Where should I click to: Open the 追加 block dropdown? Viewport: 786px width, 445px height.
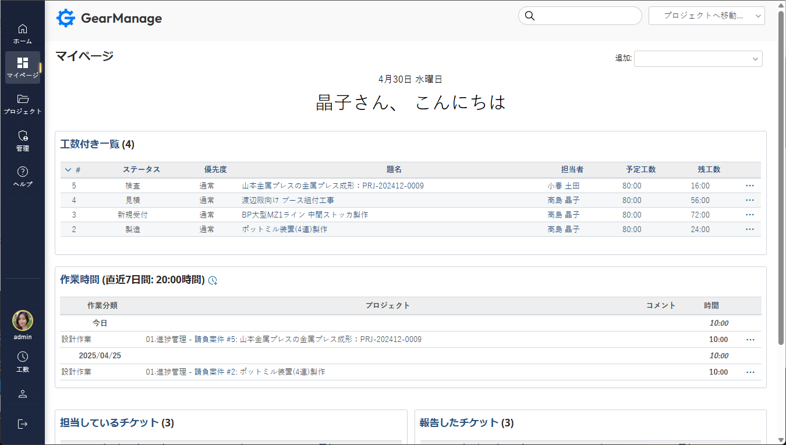(x=698, y=59)
